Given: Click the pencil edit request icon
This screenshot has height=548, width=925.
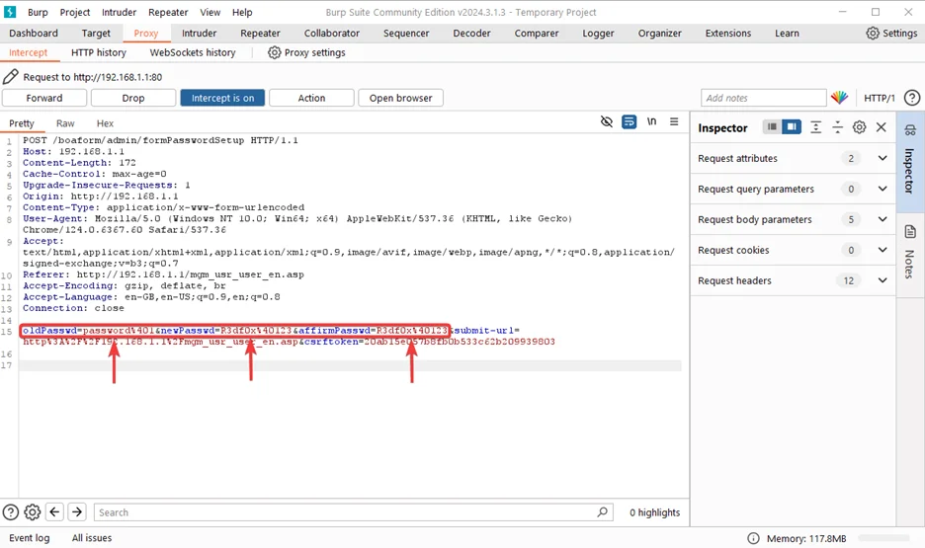Looking at the screenshot, I should tap(11, 77).
